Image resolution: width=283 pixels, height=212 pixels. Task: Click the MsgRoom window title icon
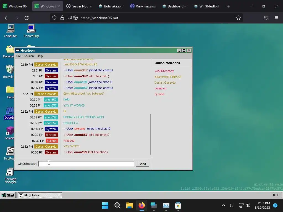[17, 50]
